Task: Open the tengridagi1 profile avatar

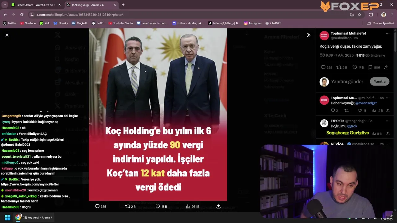Action: pyautogui.click(x=324, y=123)
